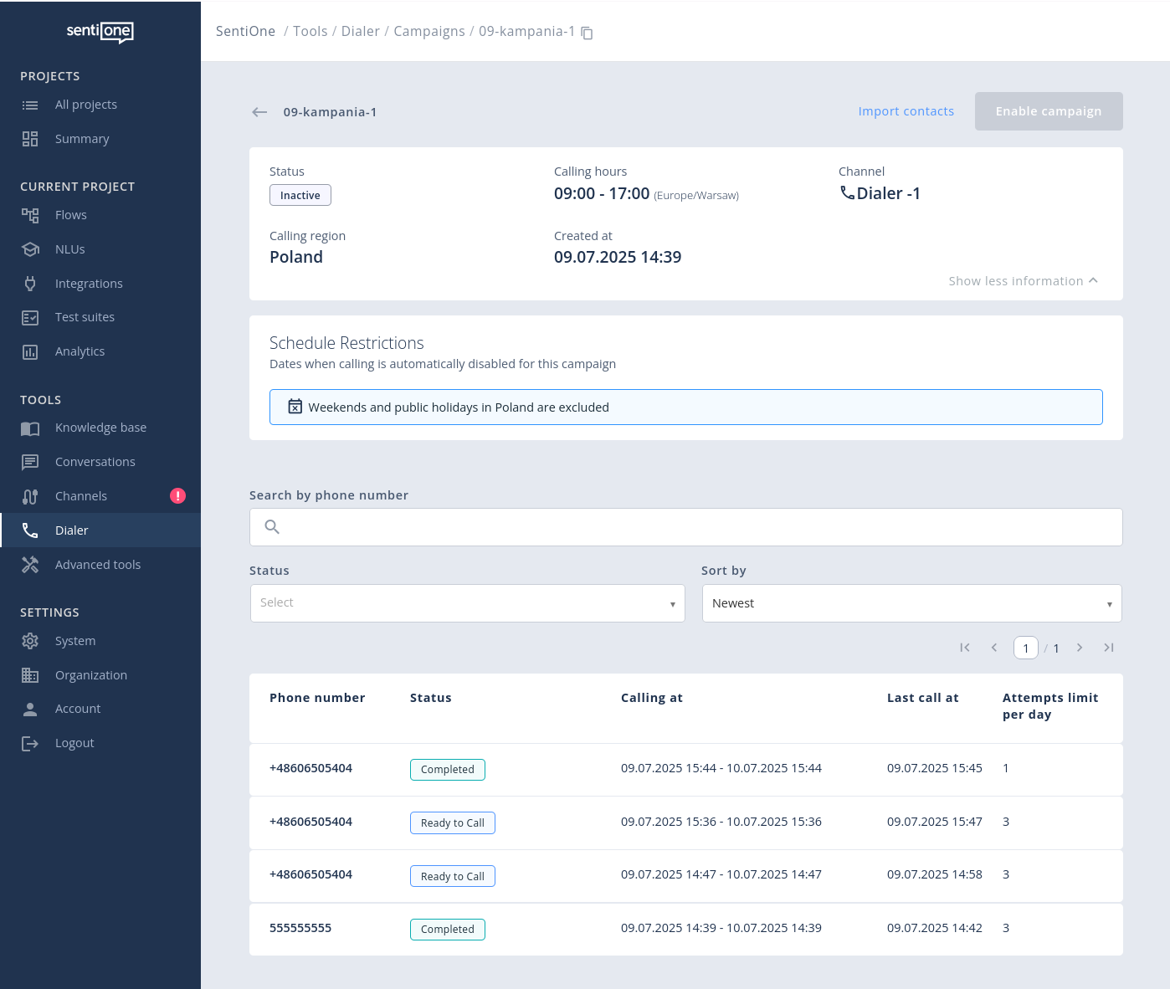
Task: Focus the Search by phone number field
Action: pyautogui.click(x=686, y=527)
